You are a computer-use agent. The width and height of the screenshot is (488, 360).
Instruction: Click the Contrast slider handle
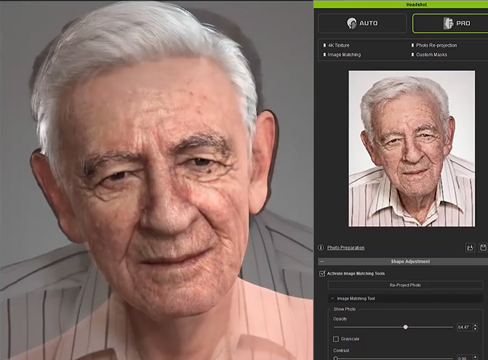coord(336,359)
